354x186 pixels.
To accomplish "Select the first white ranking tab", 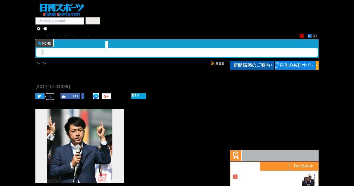I will (x=245, y=166).
